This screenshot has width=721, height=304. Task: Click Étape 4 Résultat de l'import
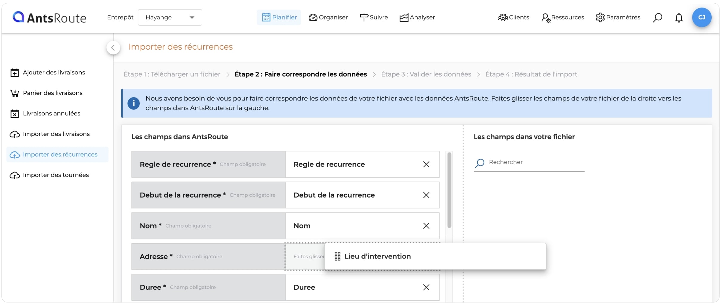531,74
